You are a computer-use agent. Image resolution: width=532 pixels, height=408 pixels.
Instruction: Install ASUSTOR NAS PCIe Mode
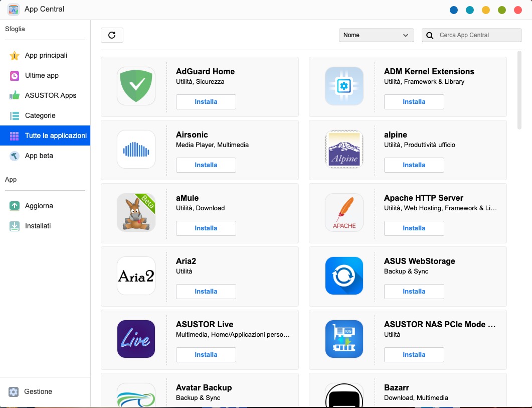point(414,355)
